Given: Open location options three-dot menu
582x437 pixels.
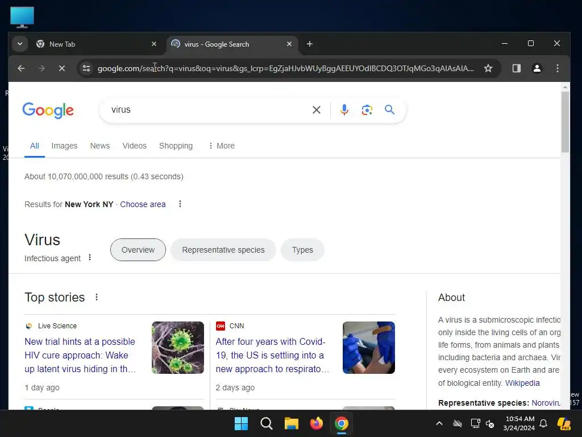Looking at the screenshot, I should tap(180, 204).
